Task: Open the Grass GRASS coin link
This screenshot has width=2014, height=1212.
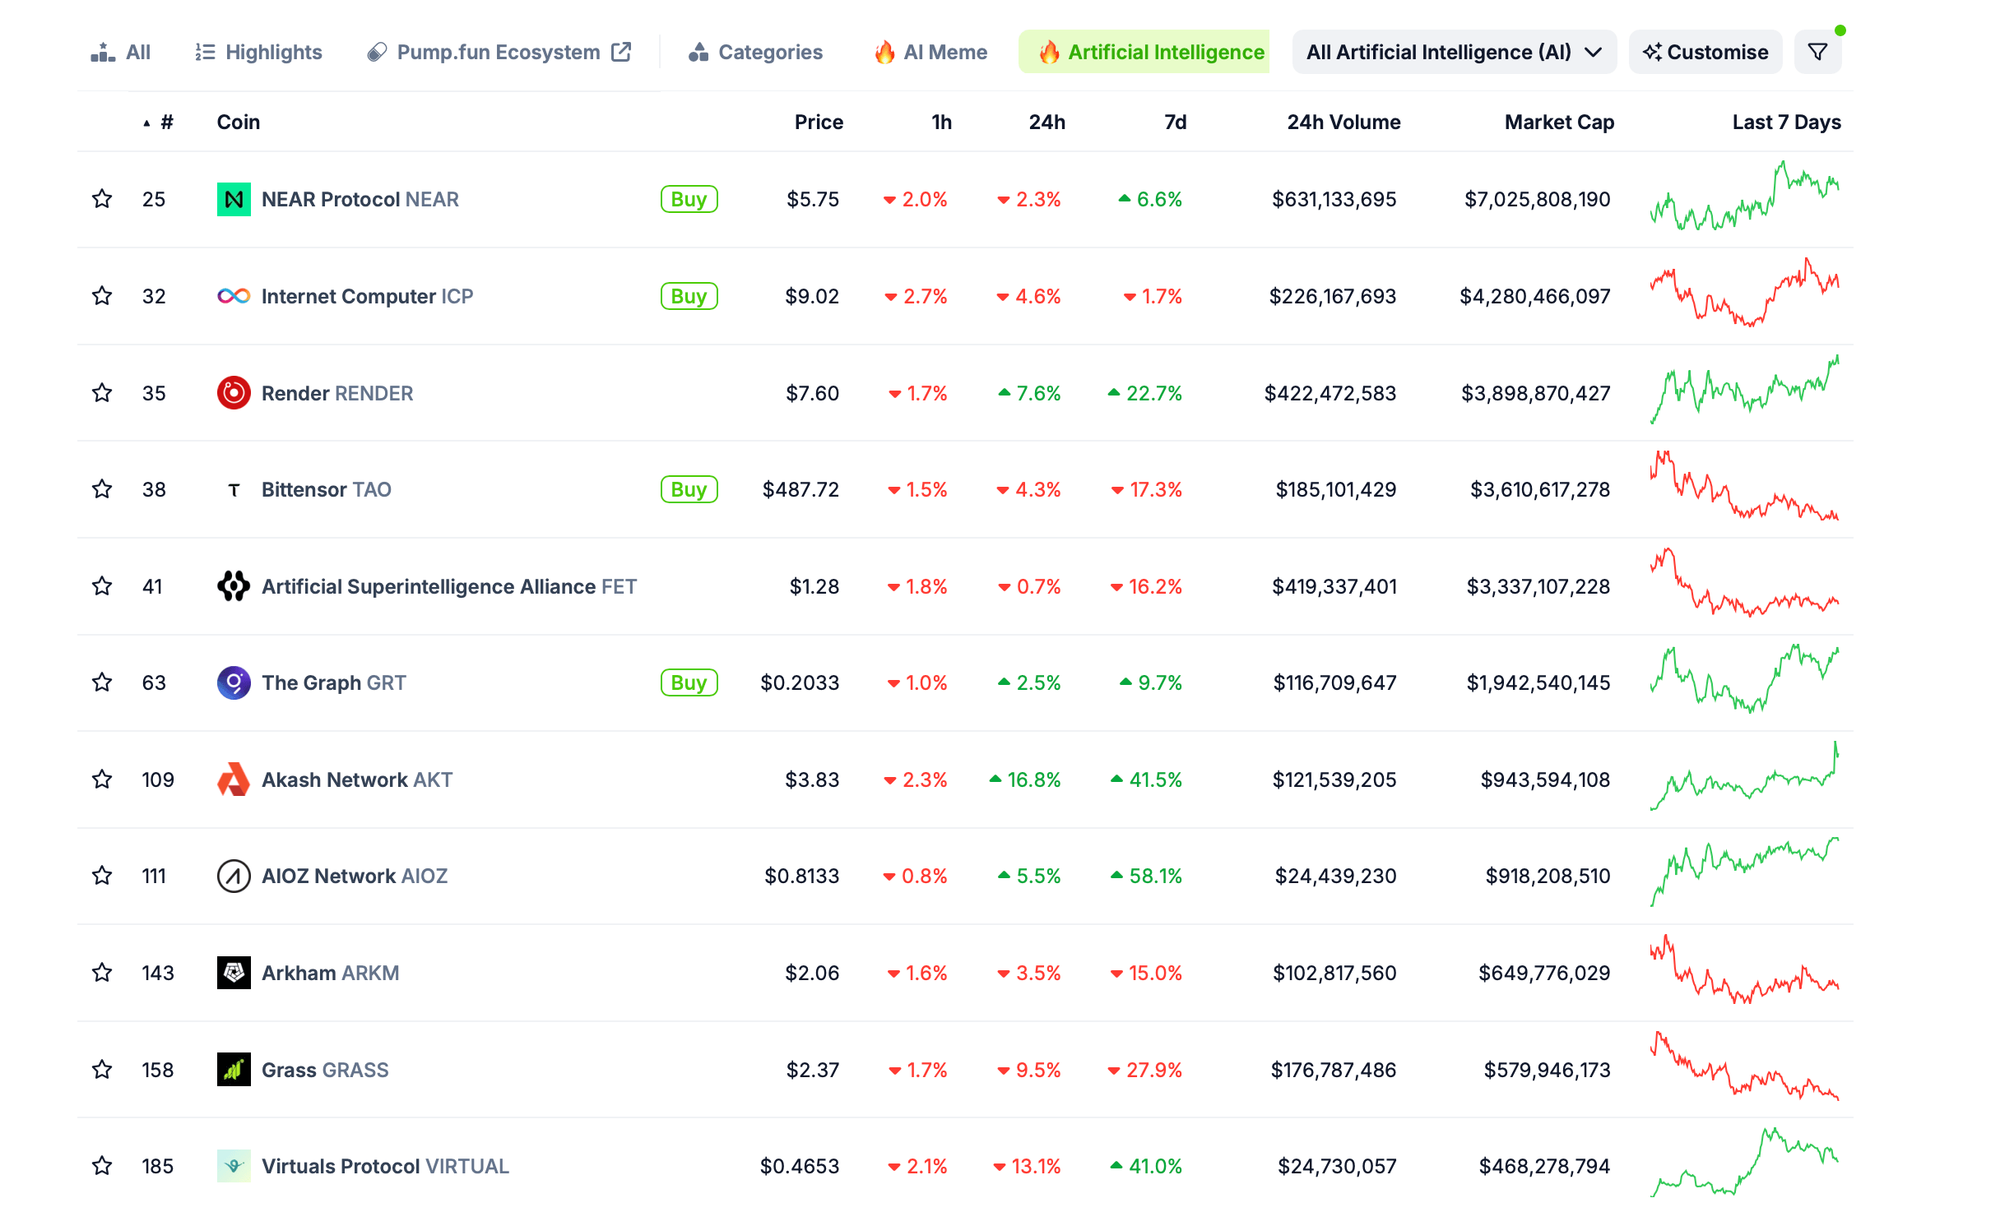Action: [325, 1070]
